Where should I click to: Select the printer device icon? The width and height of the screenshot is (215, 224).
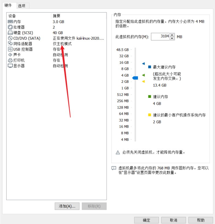[x=10, y=60]
